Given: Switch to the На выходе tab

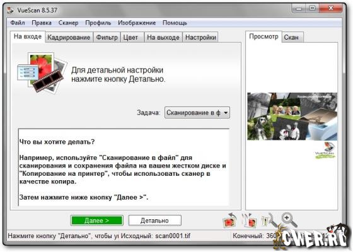Looking at the screenshot, I should pyautogui.click(x=163, y=37).
